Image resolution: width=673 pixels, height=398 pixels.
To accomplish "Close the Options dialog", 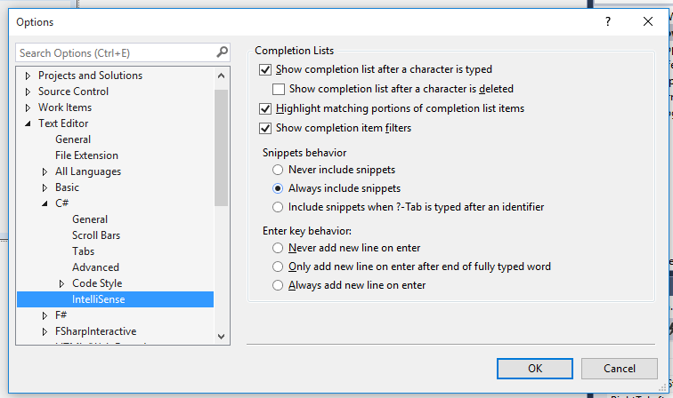I will coord(648,22).
